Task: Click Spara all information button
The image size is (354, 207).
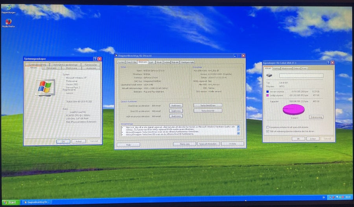Action: pos(208,144)
